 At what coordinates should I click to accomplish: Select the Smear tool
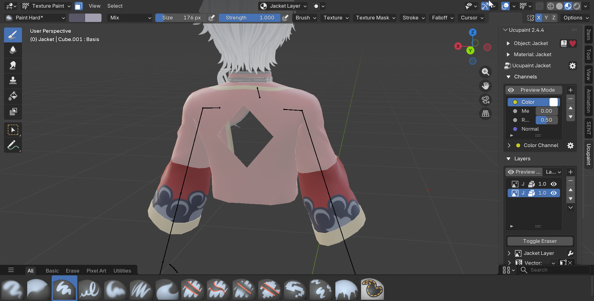(13, 65)
